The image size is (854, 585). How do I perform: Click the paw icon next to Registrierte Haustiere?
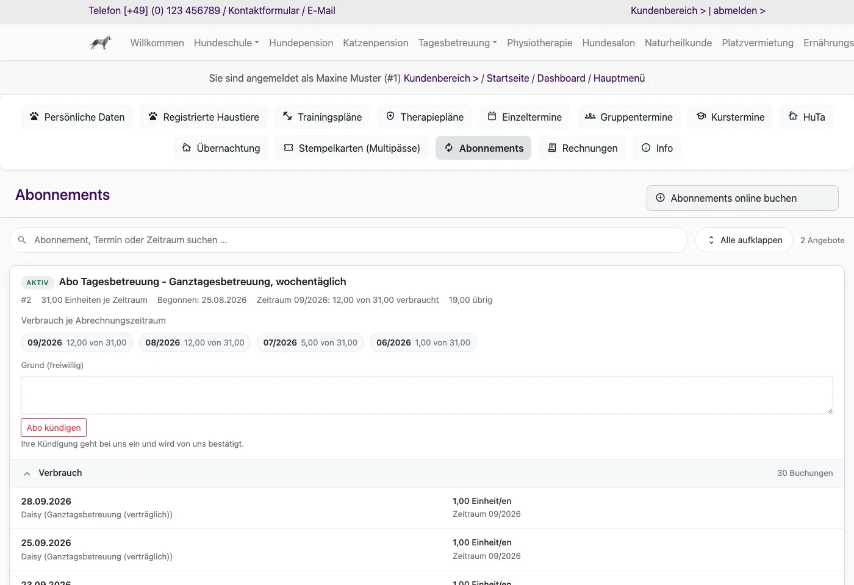(x=153, y=116)
